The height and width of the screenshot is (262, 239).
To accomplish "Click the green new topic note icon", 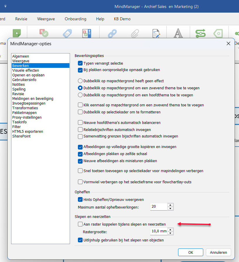I will 17,33.
